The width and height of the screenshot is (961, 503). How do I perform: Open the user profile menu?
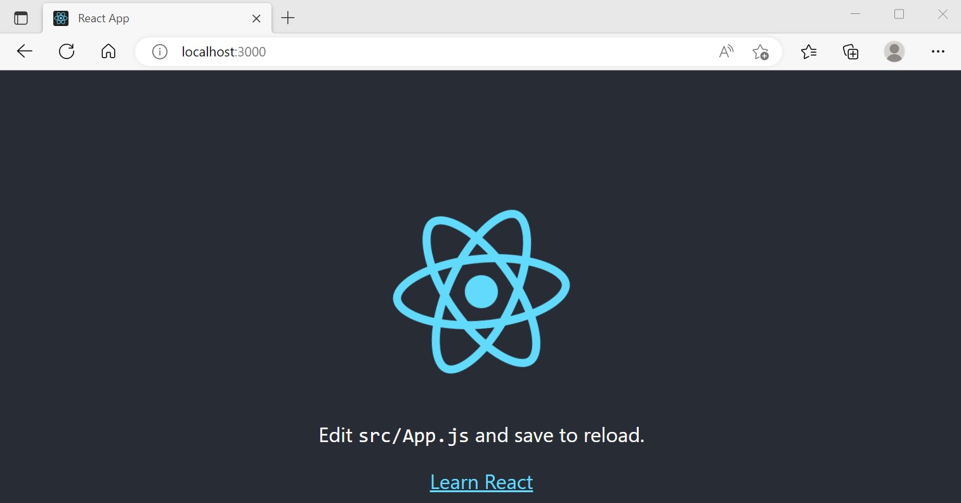[894, 52]
